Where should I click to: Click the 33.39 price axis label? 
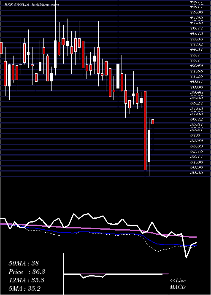point(196,146)
